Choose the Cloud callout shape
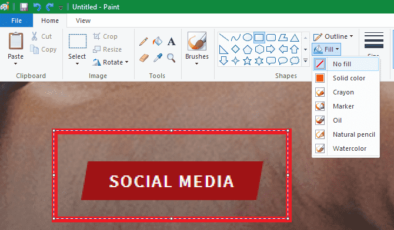The width and height of the screenshot is (394, 230). 295,60
